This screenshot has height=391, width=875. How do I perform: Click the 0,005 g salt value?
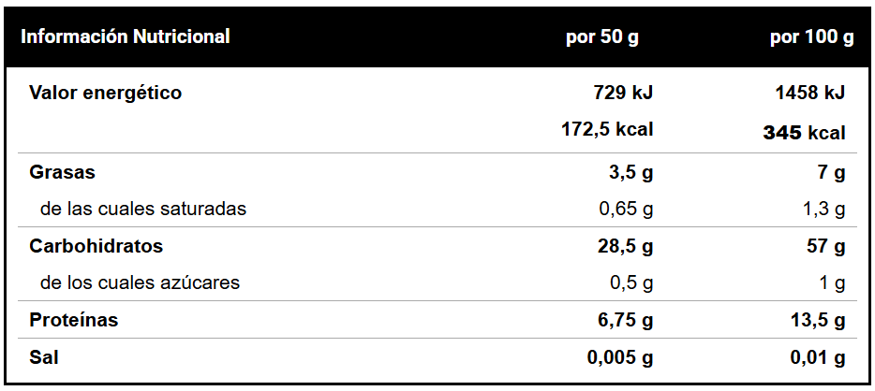point(620,357)
